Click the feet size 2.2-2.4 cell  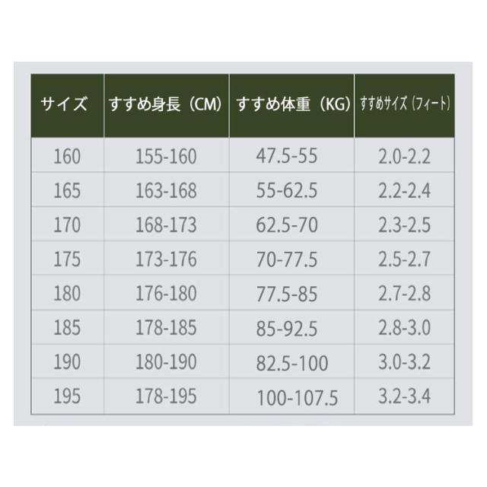click(404, 191)
